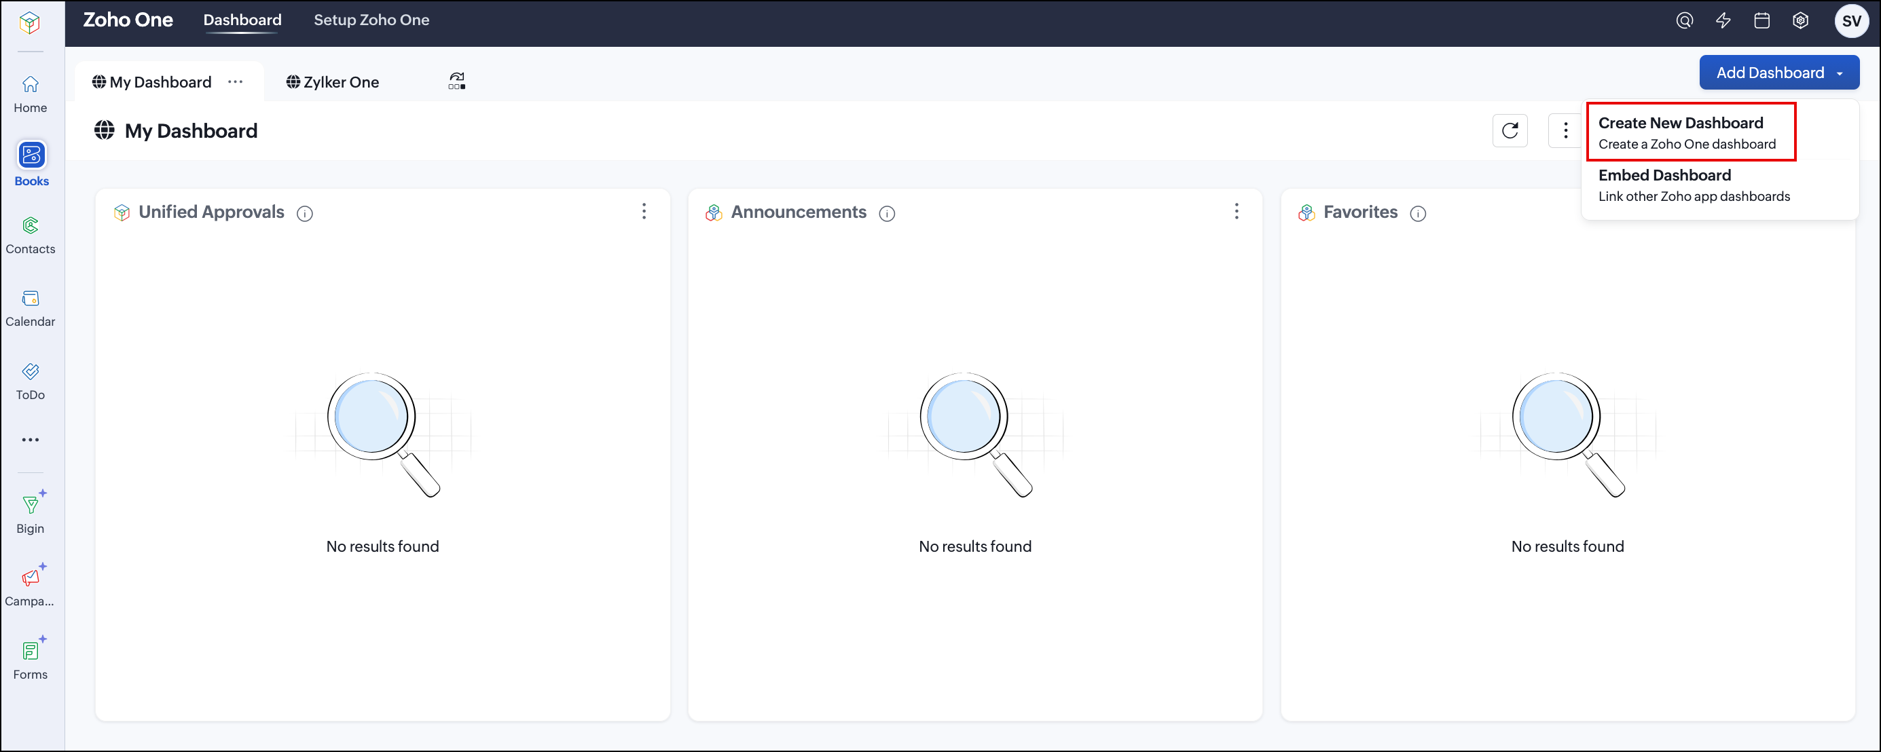The width and height of the screenshot is (1881, 752).
Task: Show Announcements info tooltip icon
Action: pyautogui.click(x=886, y=213)
